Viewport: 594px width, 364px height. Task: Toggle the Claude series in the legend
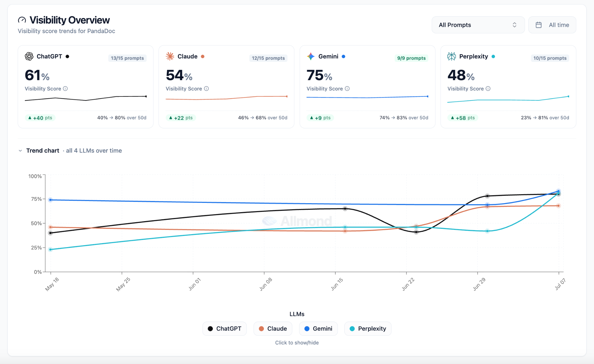click(273, 329)
